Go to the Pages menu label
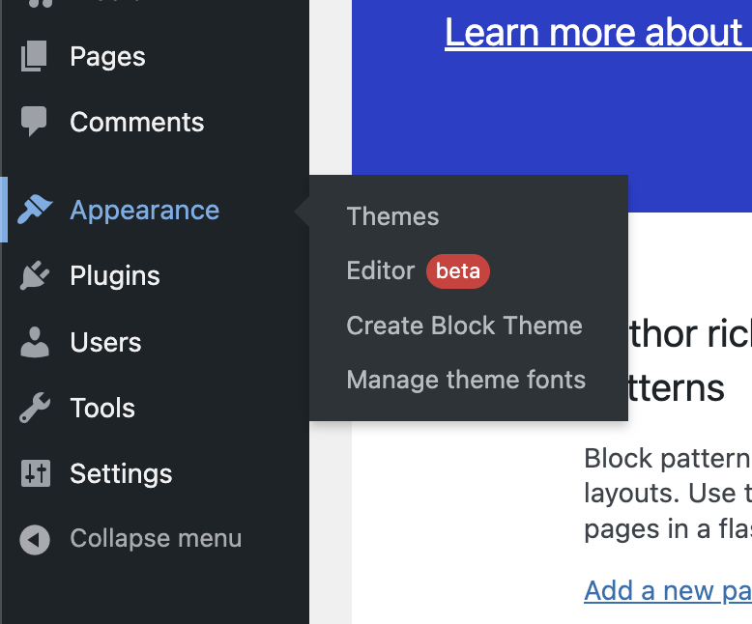This screenshot has width=752, height=624. coord(107,57)
